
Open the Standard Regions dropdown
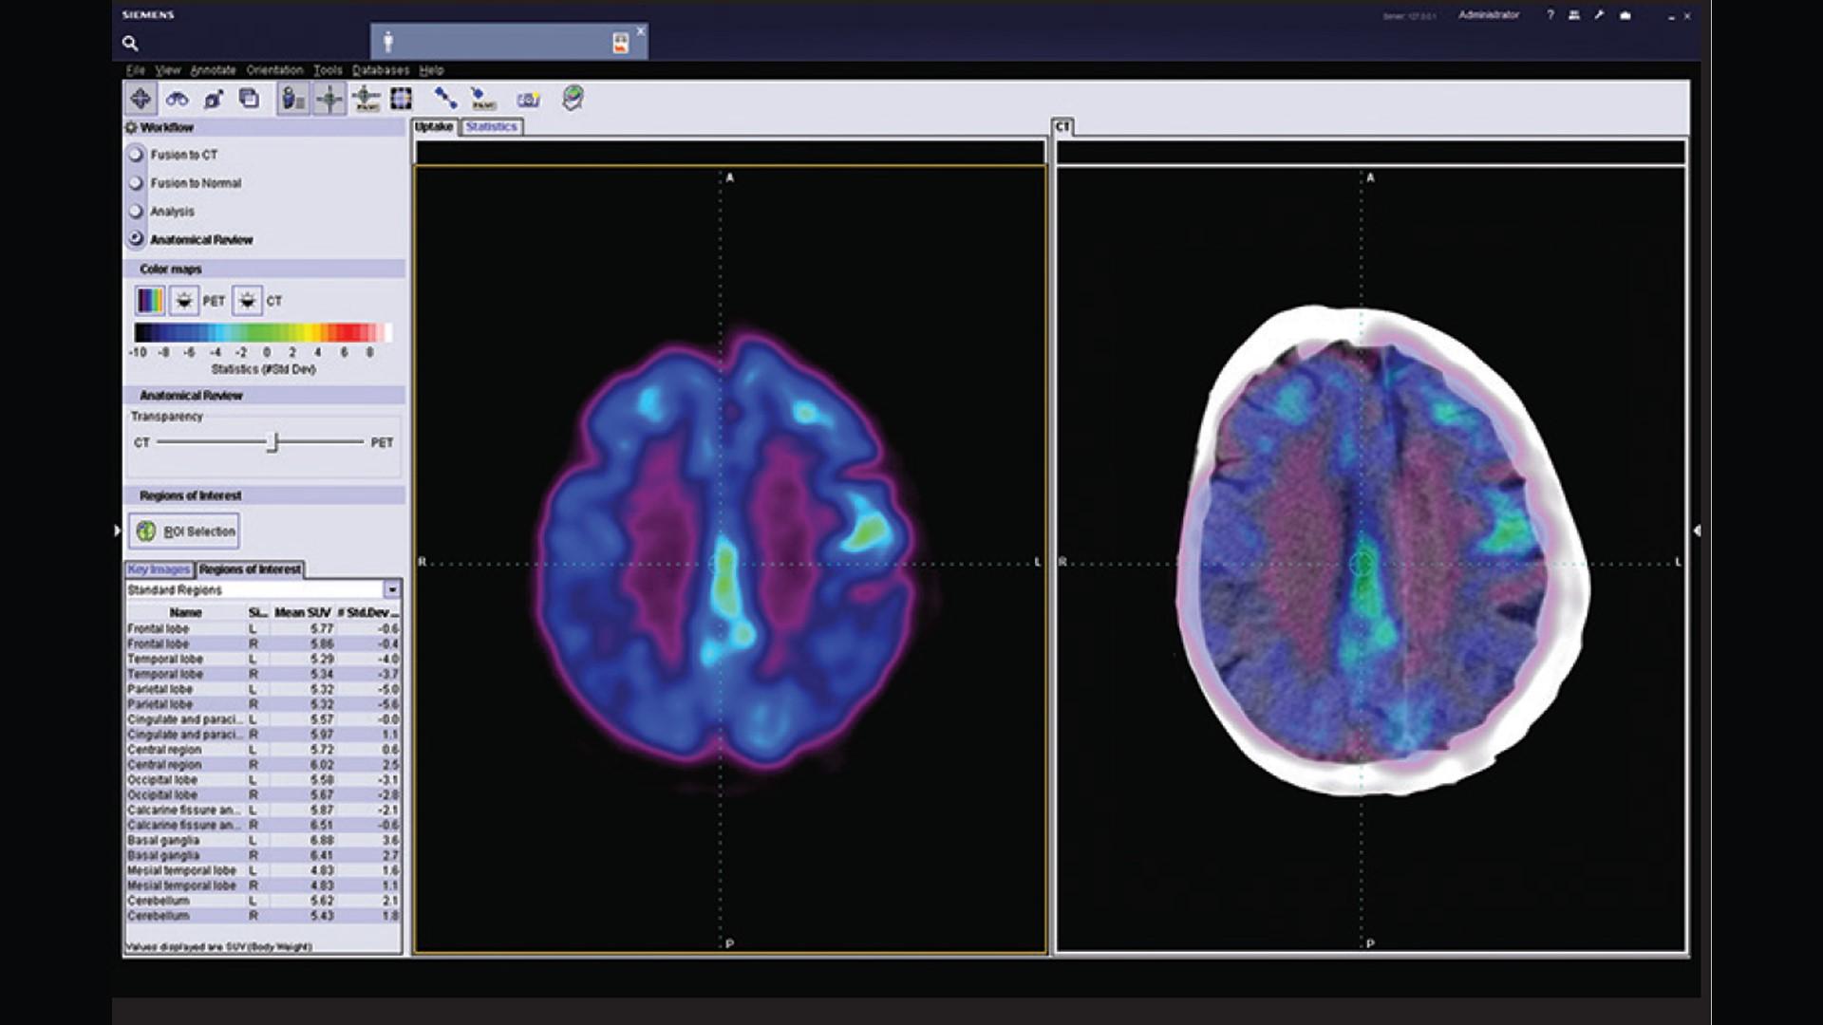pyautogui.click(x=391, y=589)
